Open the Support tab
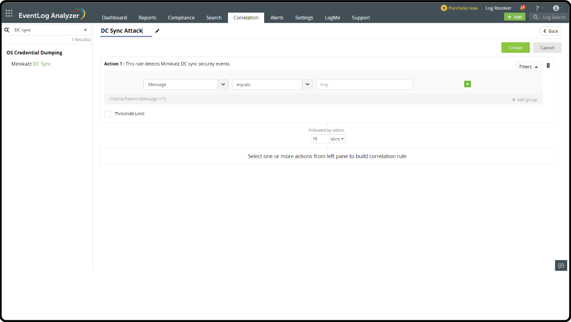The height and width of the screenshot is (322, 571). coord(361,17)
